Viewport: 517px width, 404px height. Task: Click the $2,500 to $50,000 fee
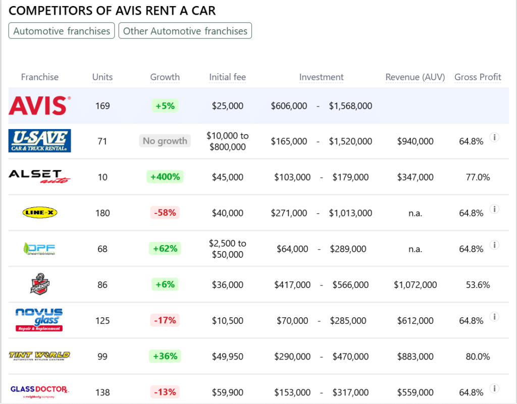pyautogui.click(x=228, y=249)
